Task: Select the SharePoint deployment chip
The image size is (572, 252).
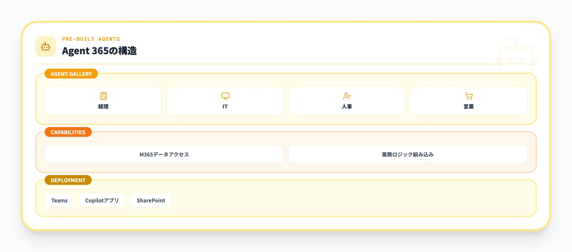Action: (x=151, y=200)
